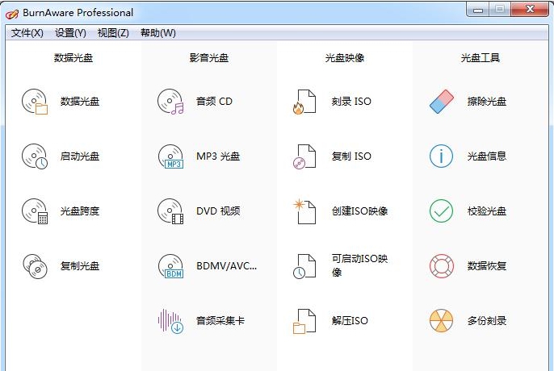The image size is (554, 371).
Task: Click the 刻录 ISO flame file icon
Action: pos(304,102)
